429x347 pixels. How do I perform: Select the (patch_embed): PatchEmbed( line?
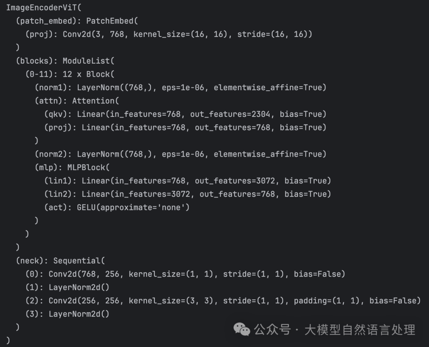pyautogui.click(x=77, y=21)
